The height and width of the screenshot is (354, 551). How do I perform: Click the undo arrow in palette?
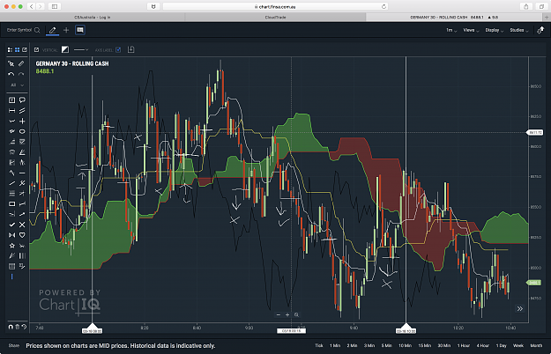click(11, 74)
